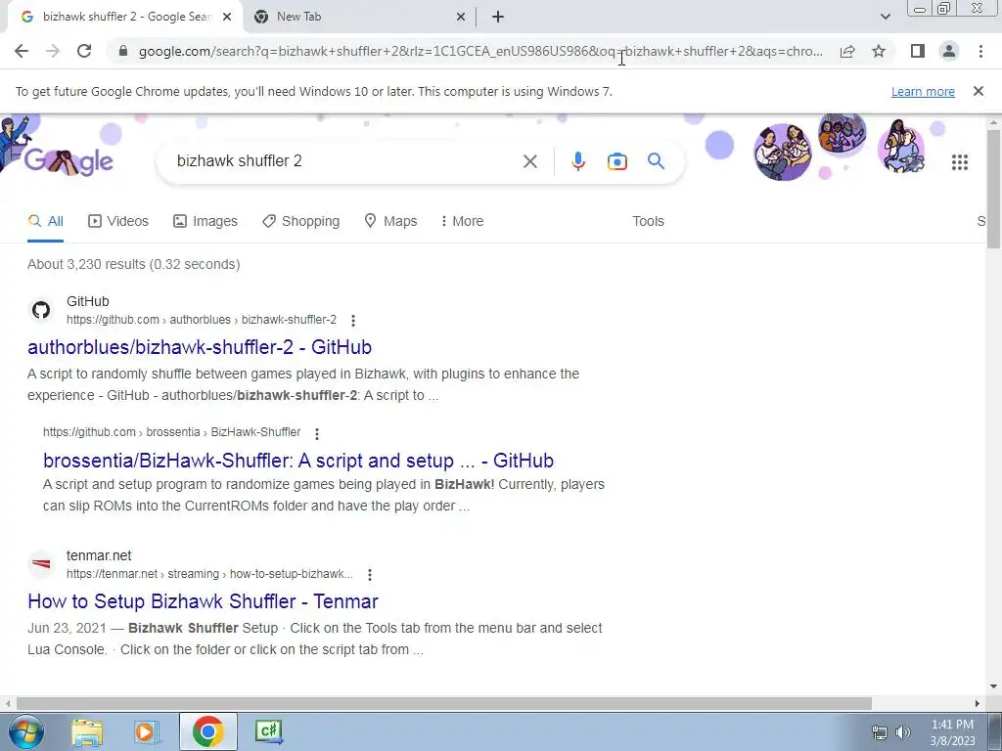Open the Chrome profile avatar menu
1002x751 pixels.
949,51
